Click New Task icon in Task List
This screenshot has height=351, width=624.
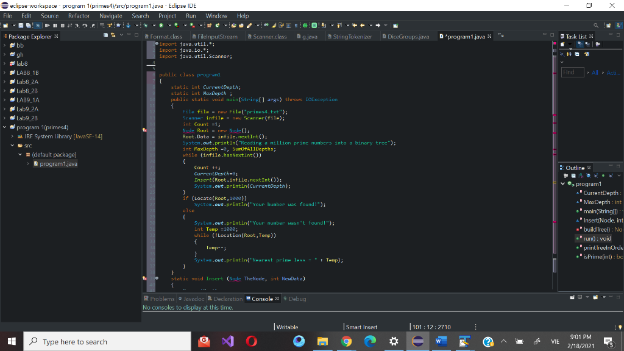[564, 45]
